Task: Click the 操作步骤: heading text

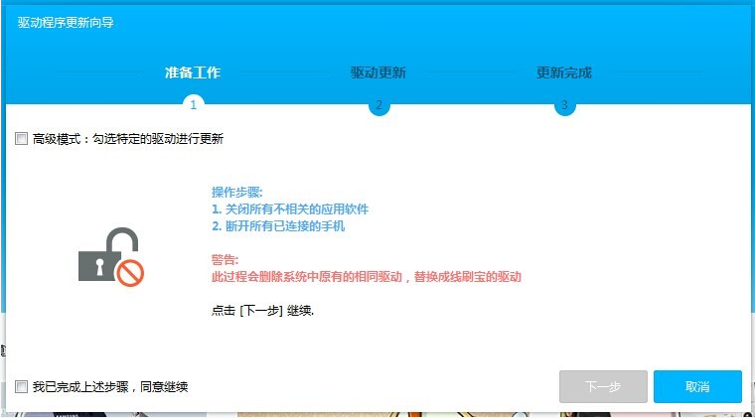Action: pyautogui.click(x=236, y=193)
